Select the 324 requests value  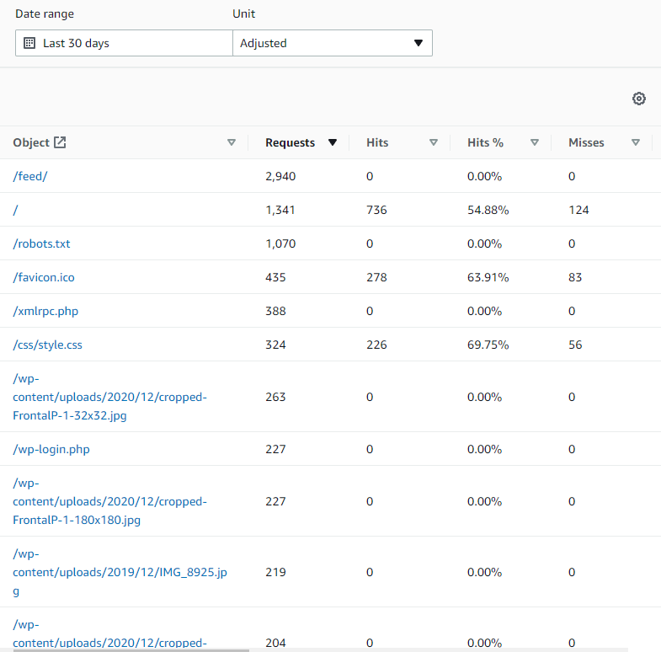point(275,345)
